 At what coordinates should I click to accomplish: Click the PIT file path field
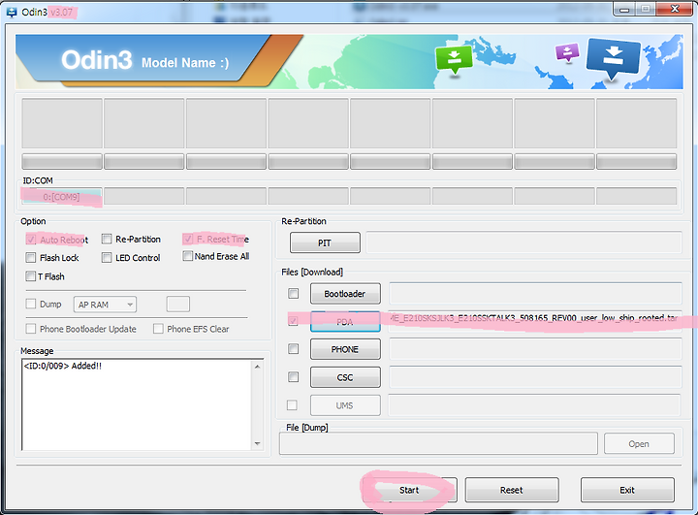523,242
